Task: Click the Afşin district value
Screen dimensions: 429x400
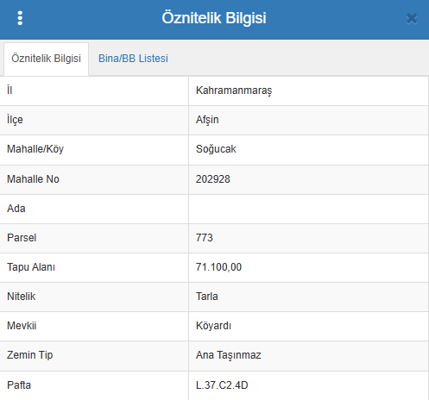Action: pyautogui.click(x=207, y=120)
